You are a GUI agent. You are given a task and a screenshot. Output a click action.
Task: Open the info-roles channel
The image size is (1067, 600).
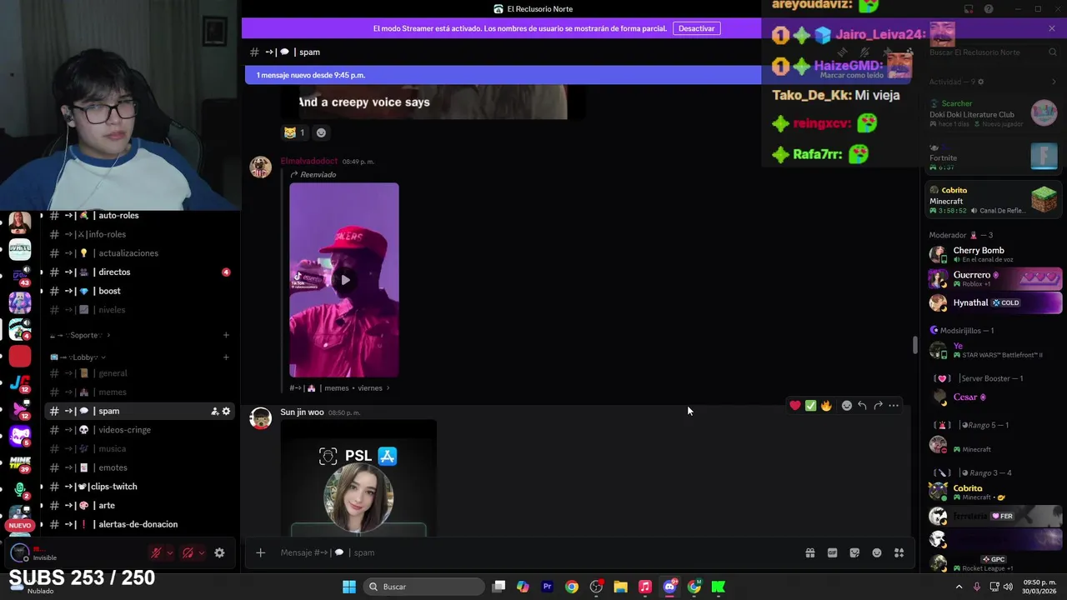tap(138, 234)
